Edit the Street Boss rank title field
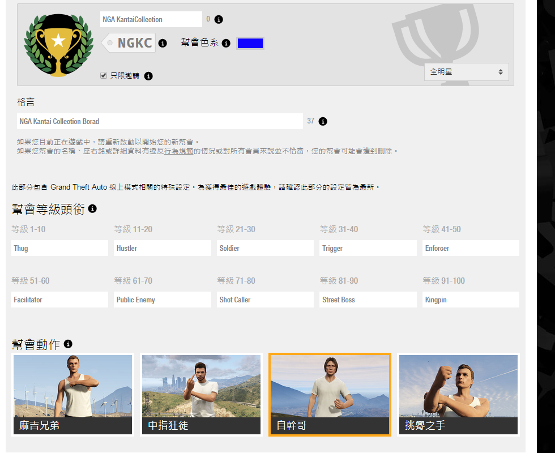Screen dimensions: 555x453 click(368, 300)
